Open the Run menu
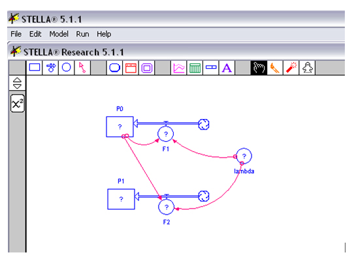The height and width of the screenshot is (259, 354). [x=82, y=34]
